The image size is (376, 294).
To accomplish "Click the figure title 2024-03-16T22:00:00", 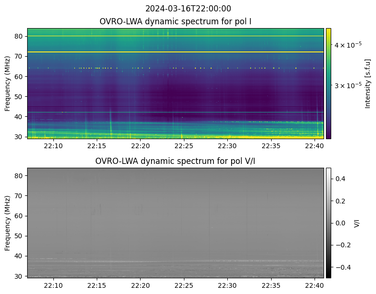I will [188, 9].
